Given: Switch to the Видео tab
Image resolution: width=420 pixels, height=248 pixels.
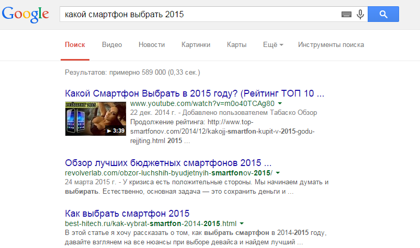Looking at the screenshot, I should 112,45.
